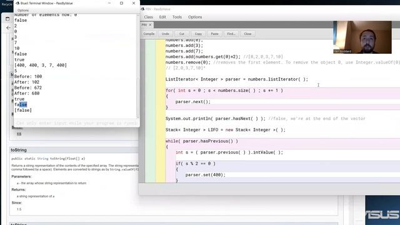Click the webcam video thumbnail
Viewport: 400px width, 225px height.
click(x=362, y=37)
